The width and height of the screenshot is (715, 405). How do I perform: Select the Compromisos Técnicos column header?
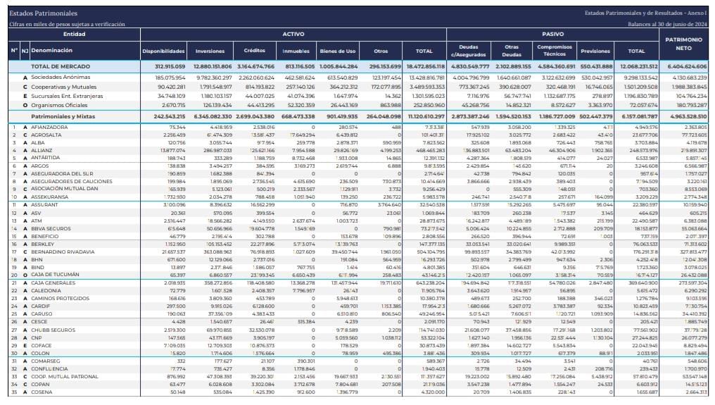(555, 51)
